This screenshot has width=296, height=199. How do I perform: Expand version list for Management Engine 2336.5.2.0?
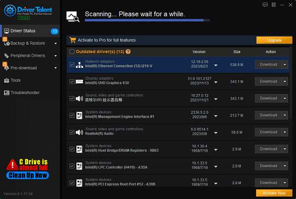coord(216,116)
